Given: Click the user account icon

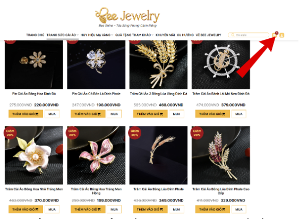Looking at the screenshot, I should point(281,35).
